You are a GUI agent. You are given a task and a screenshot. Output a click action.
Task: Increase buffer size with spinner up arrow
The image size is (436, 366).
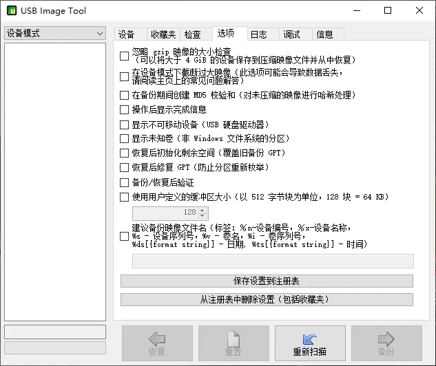pyautogui.click(x=203, y=211)
